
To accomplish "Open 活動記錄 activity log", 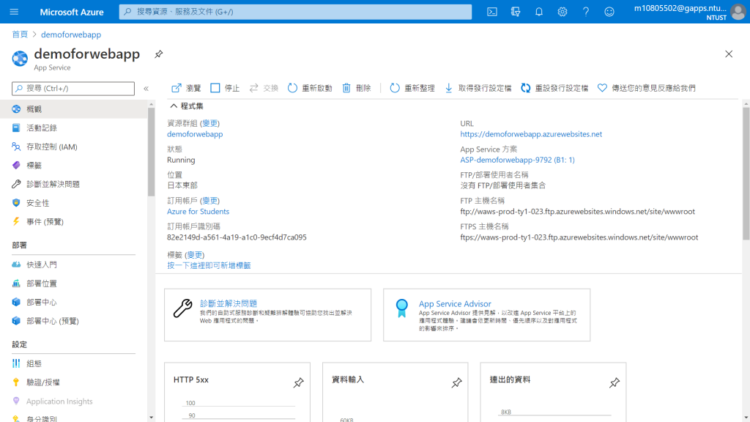I will click(x=74, y=127).
